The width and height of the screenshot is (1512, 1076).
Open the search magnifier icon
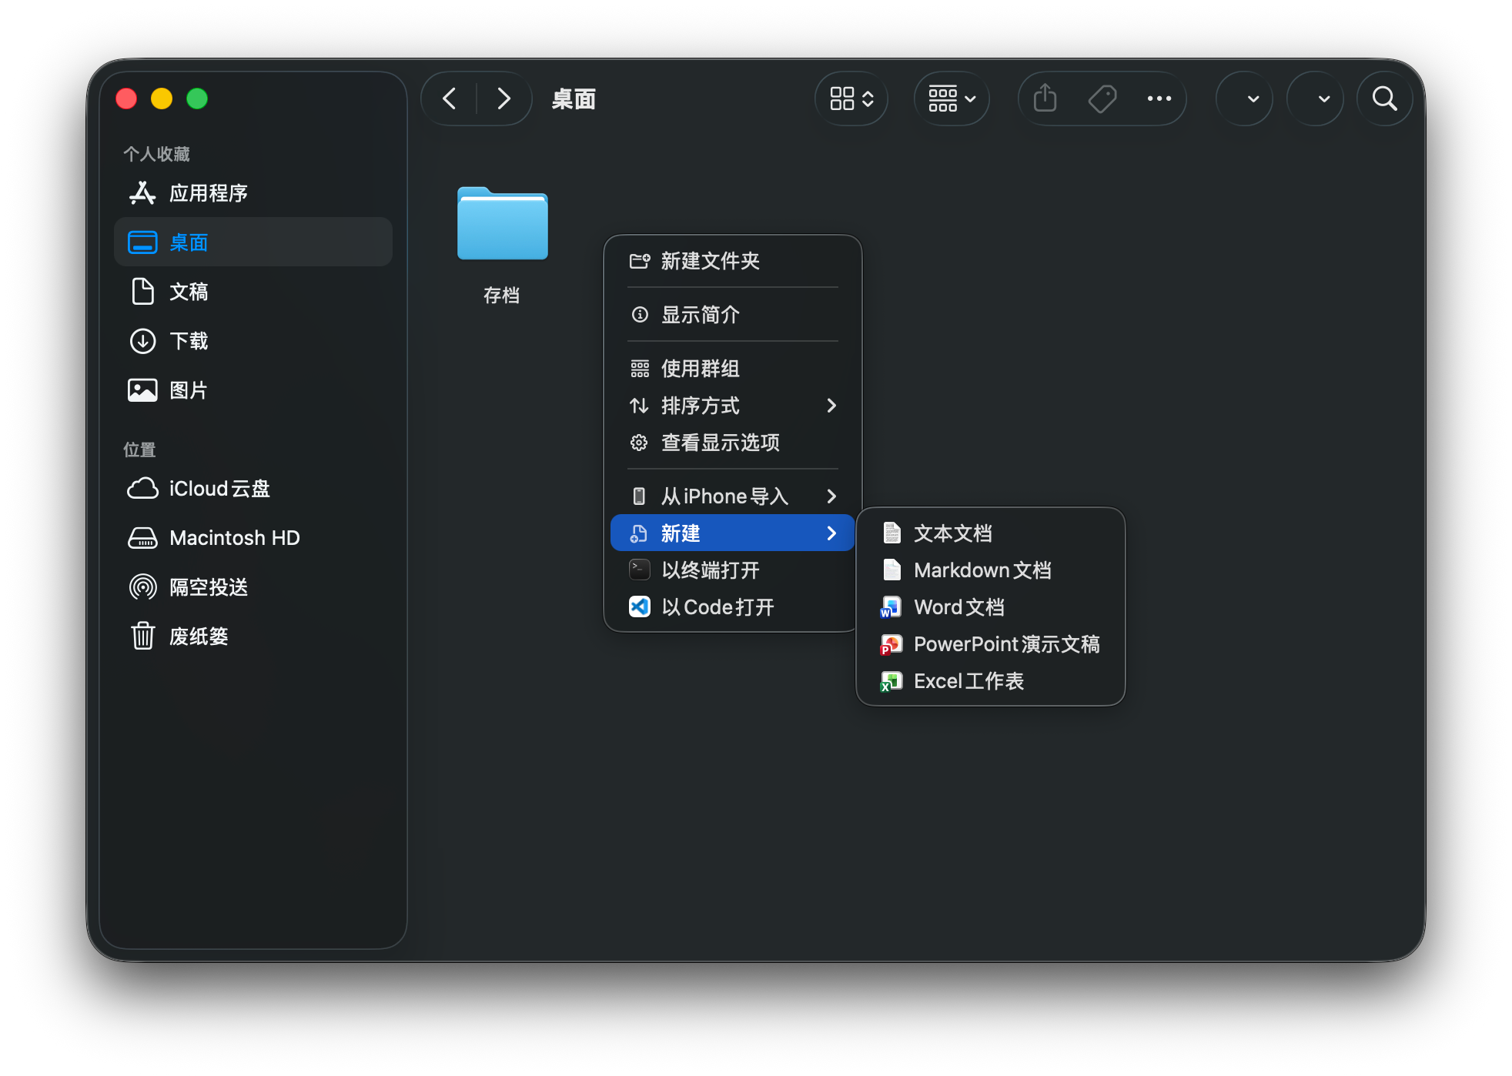pyautogui.click(x=1384, y=99)
